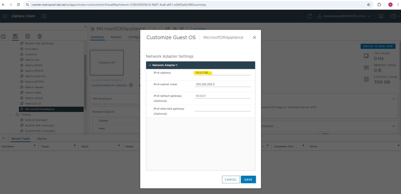Open the Administrator@VSPHERE.LOCAL user dropdown
The height and width of the screenshot is (194, 401).
click(x=344, y=16)
